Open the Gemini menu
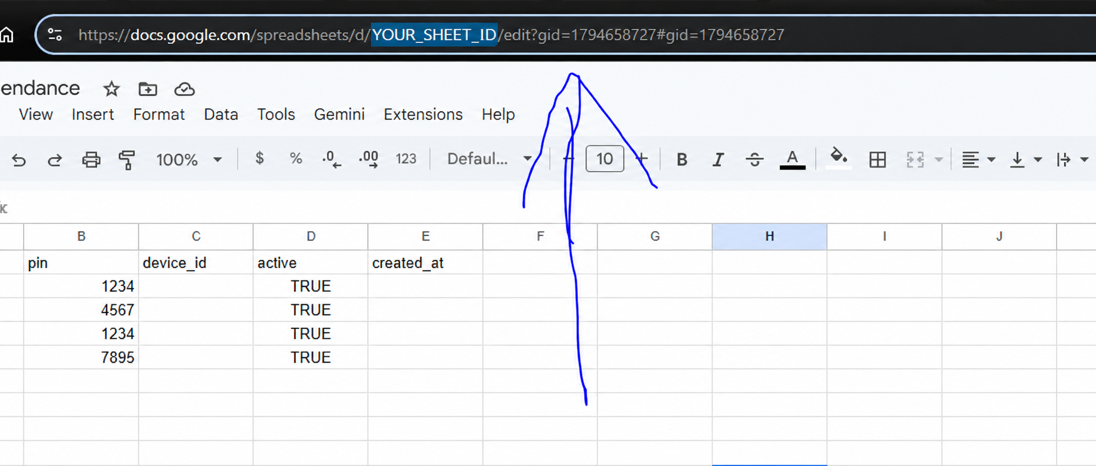The image size is (1096, 466). coord(339,115)
